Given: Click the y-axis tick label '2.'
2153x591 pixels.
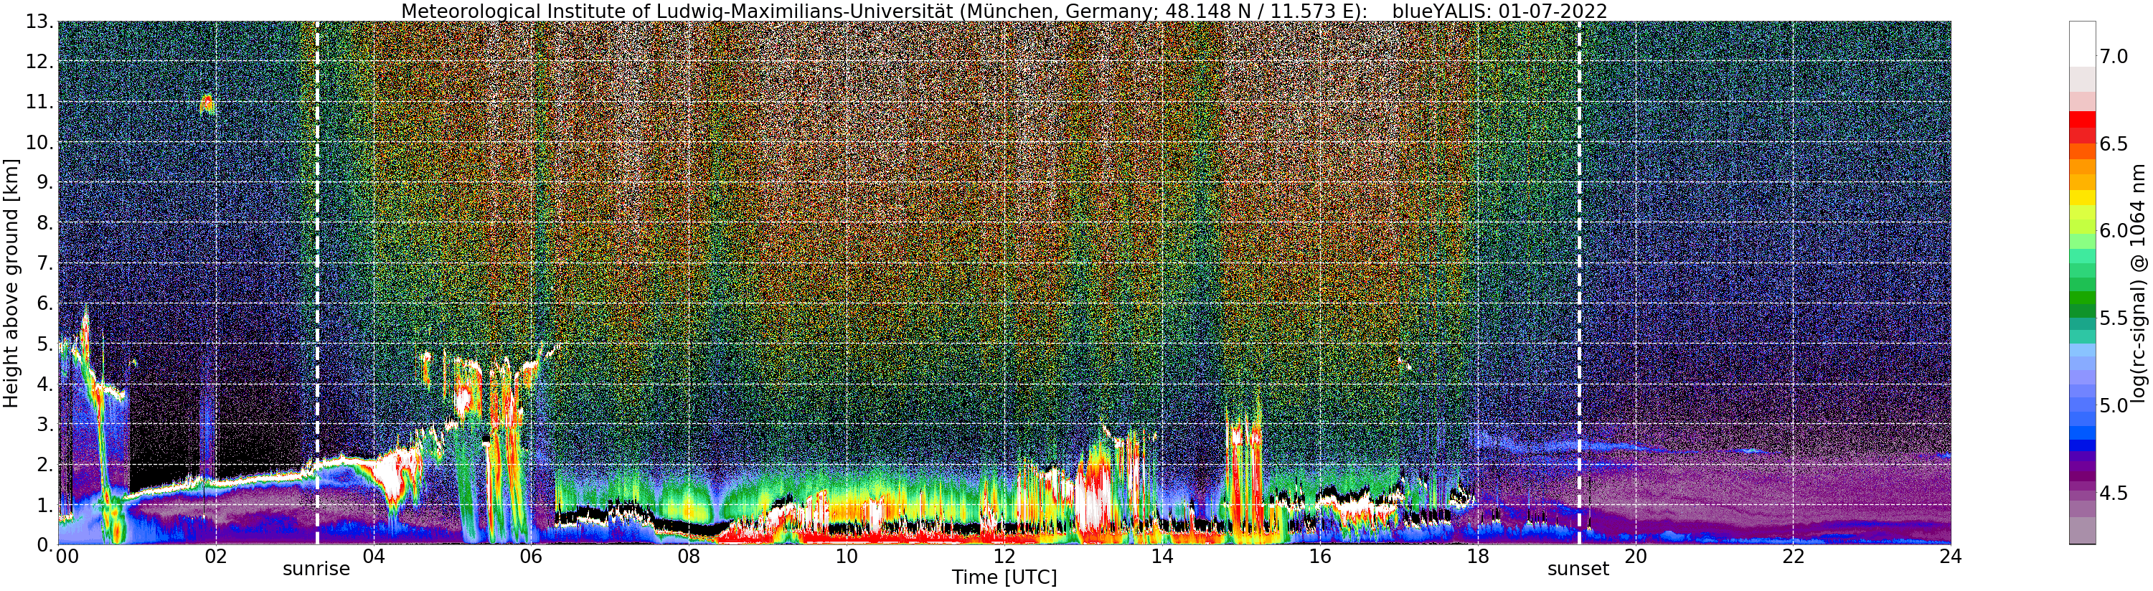Looking at the screenshot, I should (x=44, y=464).
